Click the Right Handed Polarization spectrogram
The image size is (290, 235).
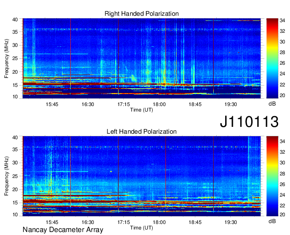tap(142, 58)
